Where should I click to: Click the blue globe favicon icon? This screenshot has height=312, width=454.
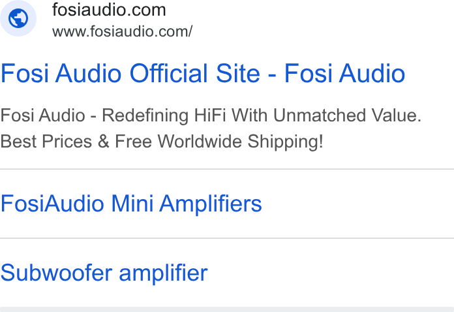18,18
